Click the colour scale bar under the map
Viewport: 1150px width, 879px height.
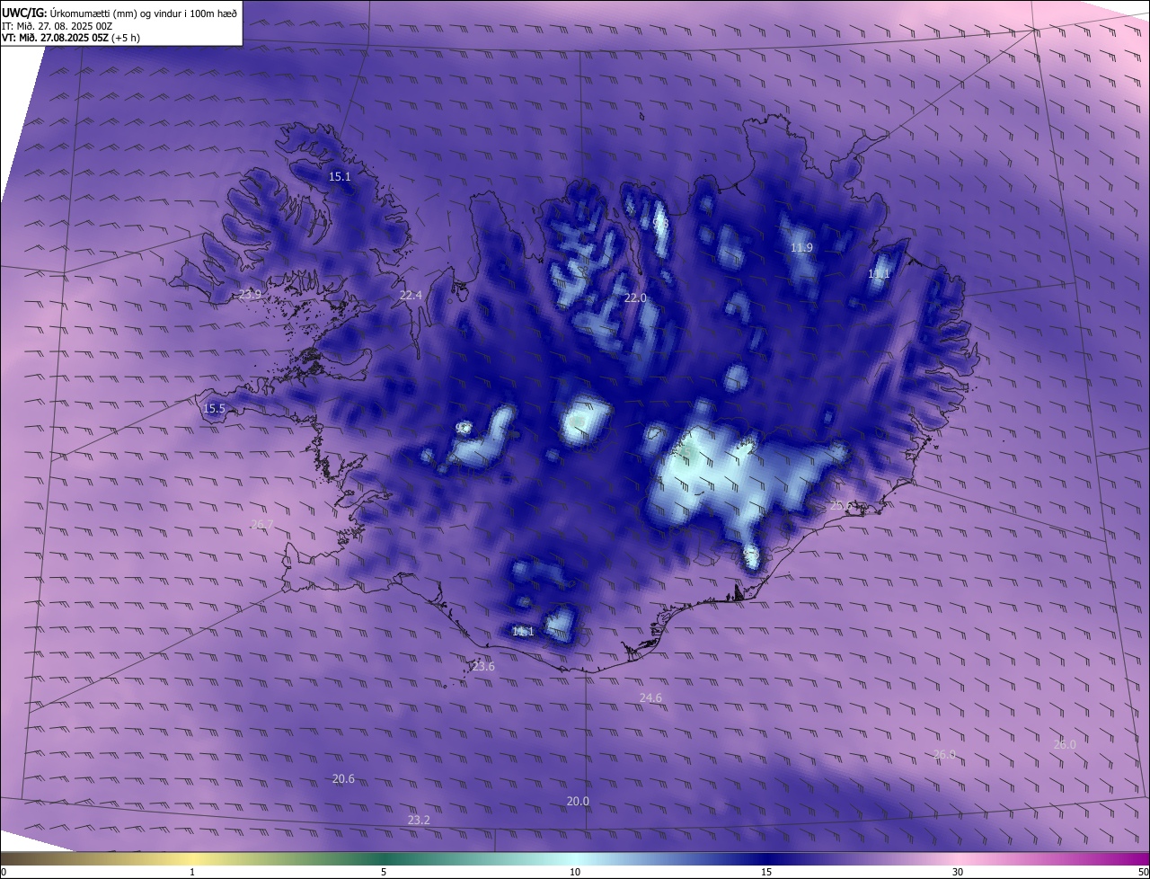(575, 859)
